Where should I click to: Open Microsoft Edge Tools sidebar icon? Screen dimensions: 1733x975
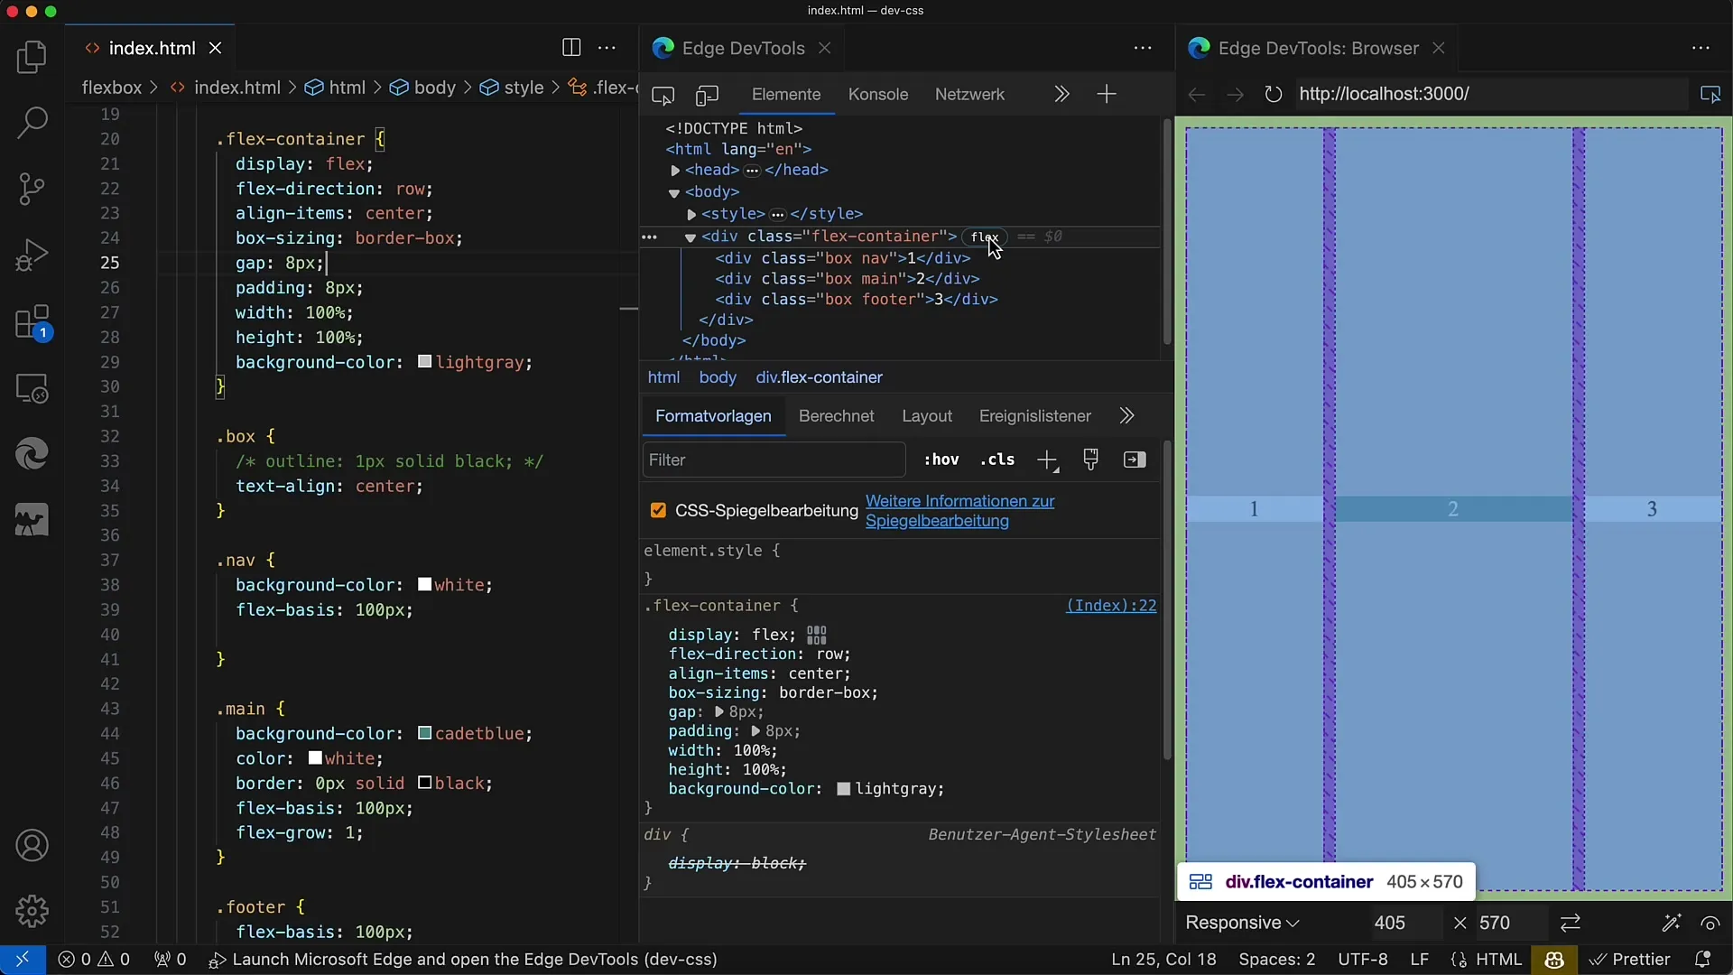(x=32, y=454)
